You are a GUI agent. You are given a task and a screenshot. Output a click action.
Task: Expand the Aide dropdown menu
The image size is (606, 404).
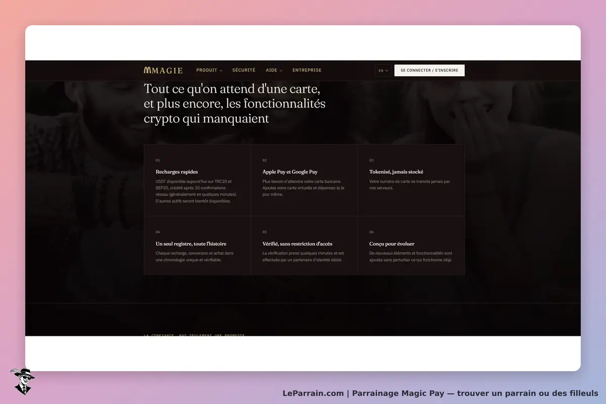[274, 70]
